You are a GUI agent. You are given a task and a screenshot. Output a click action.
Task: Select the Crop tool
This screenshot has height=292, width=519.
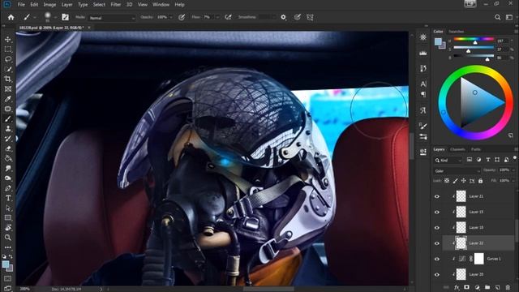(8, 79)
